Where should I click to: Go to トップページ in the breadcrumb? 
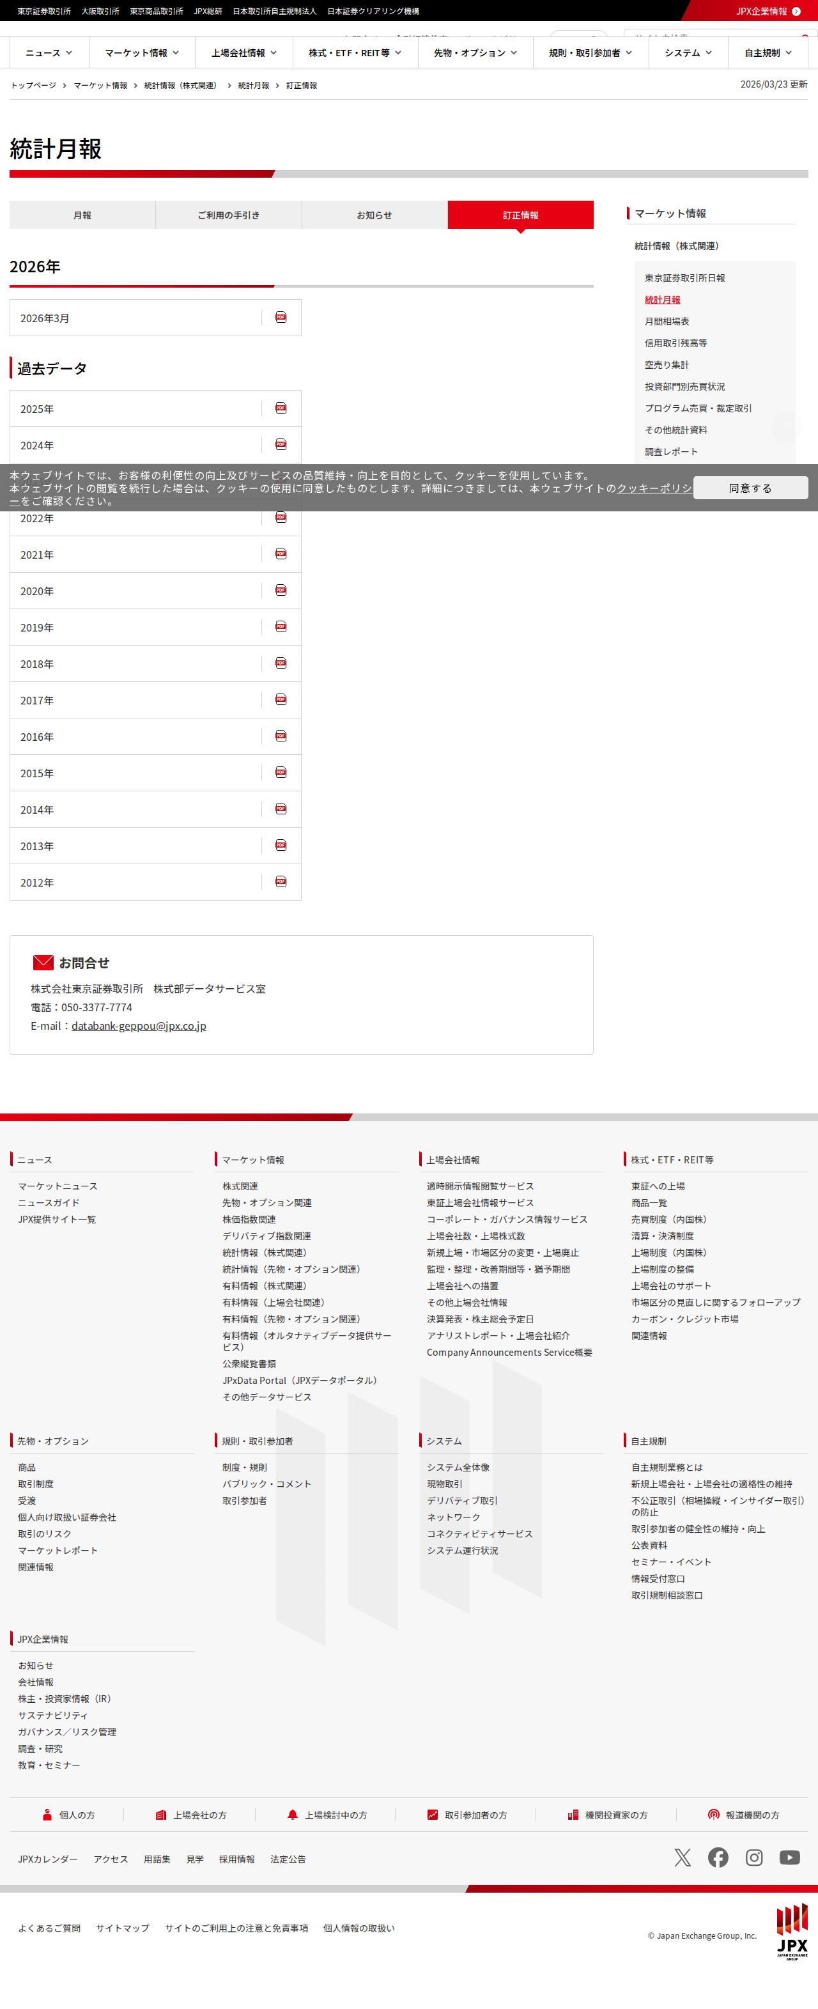coord(33,85)
